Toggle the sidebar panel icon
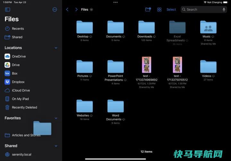Viewport: 231px width, 161px height. 7,10
